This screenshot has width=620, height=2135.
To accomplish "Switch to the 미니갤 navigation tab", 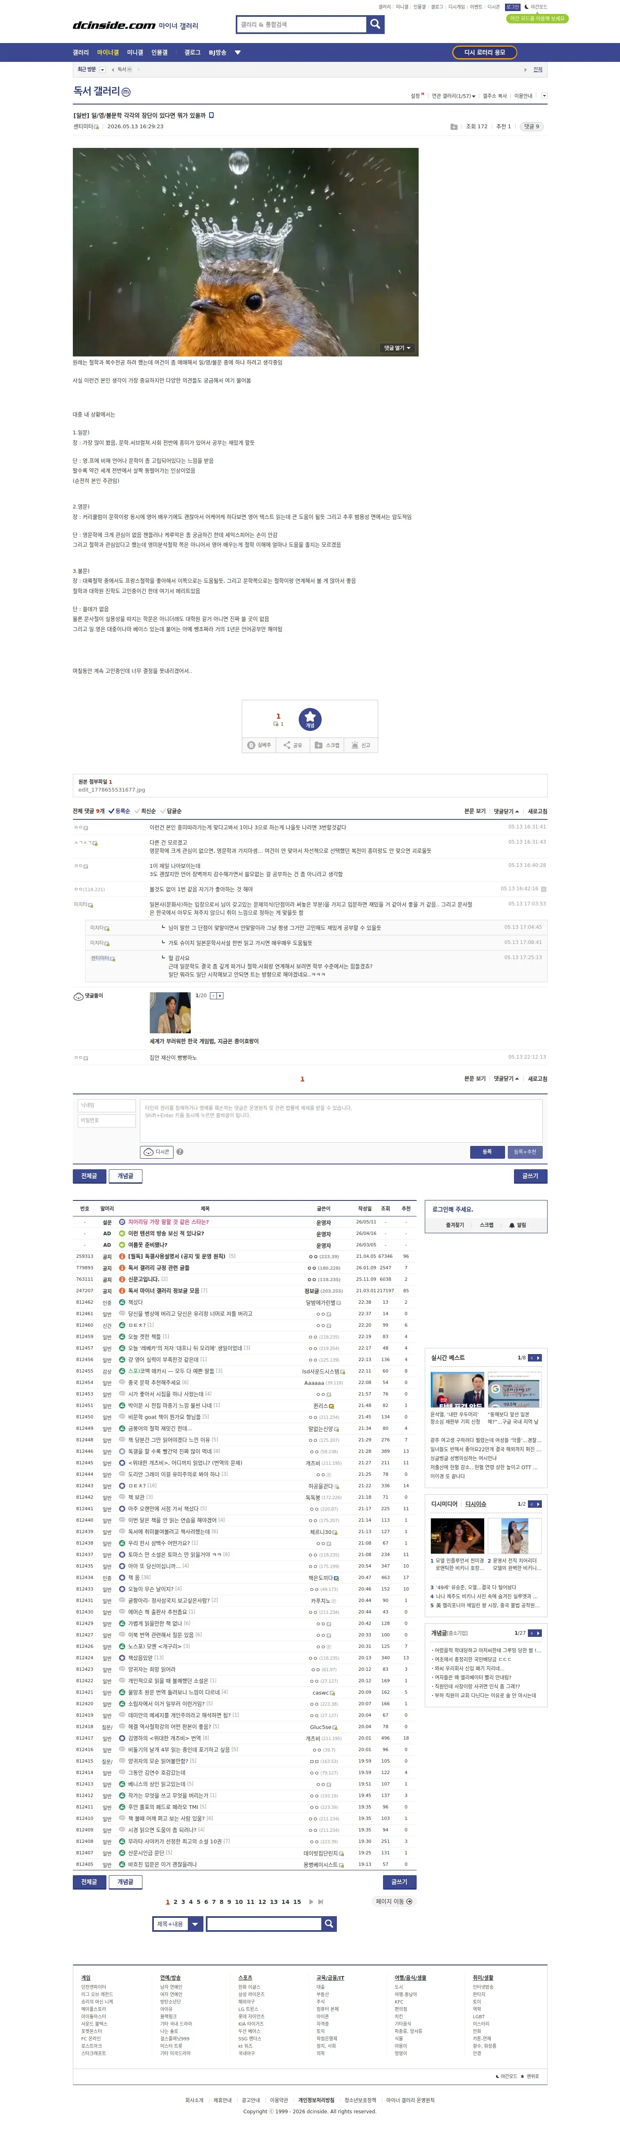I will click(x=135, y=52).
